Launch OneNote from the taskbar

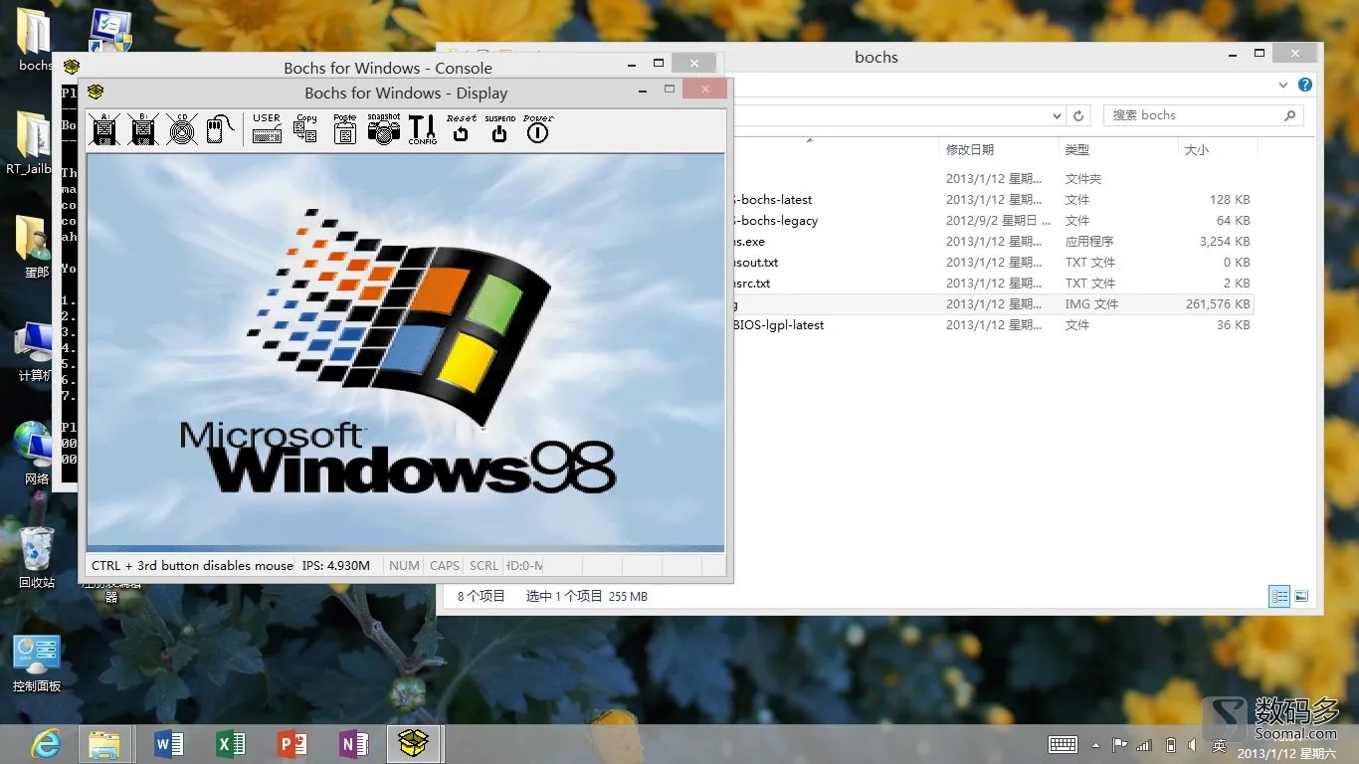point(354,743)
